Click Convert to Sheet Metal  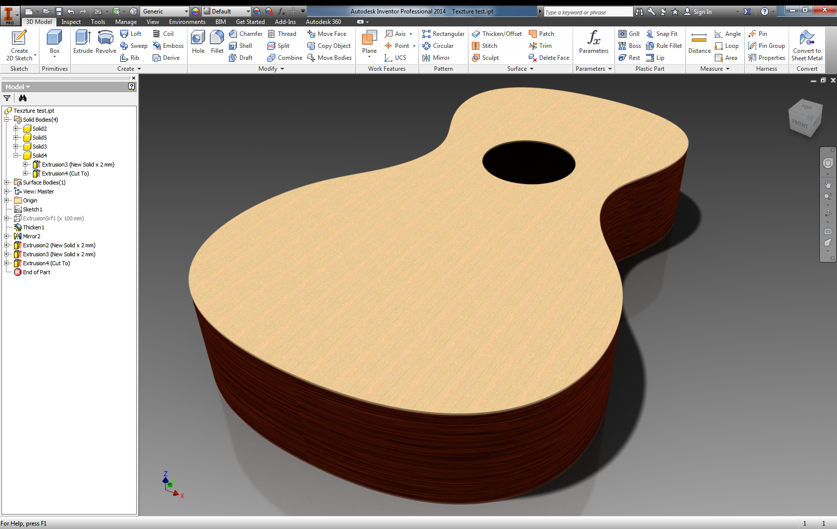pos(807,45)
